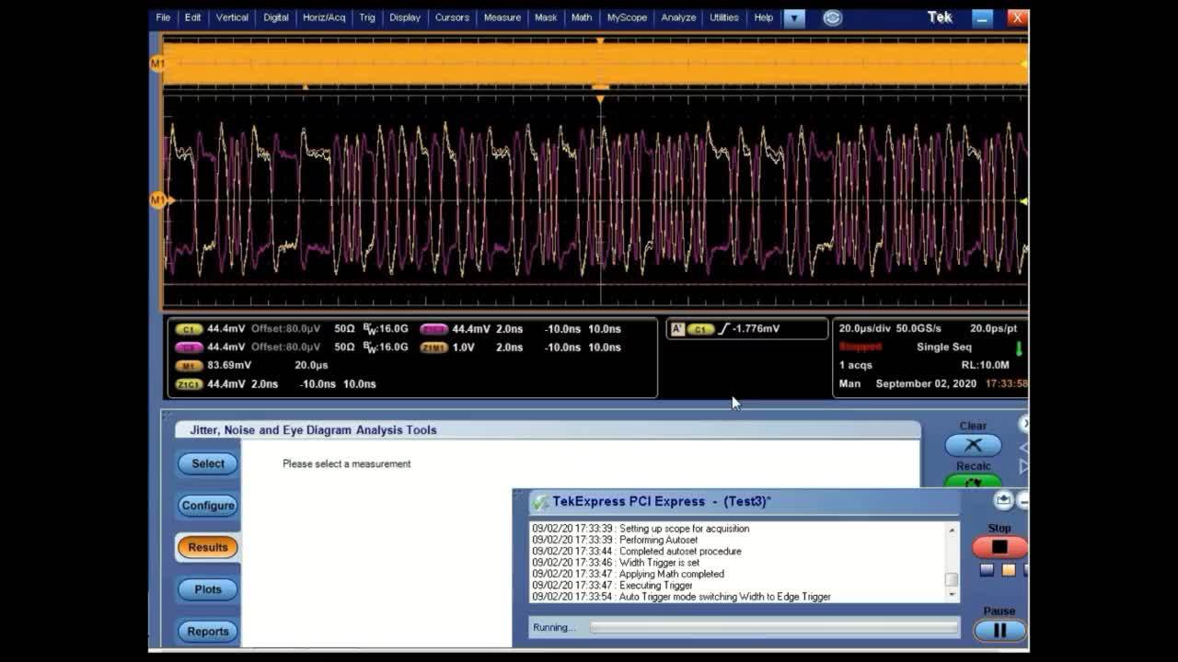The height and width of the screenshot is (662, 1178).
Task: Click the TekExpress panel undock icon
Action: click(1003, 500)
